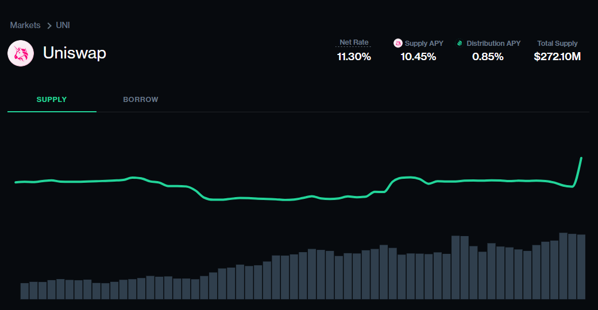Click the breadcrumb chevron between Markets and UNI
Screen dimensions: 598x310
(x=49, y=25)
